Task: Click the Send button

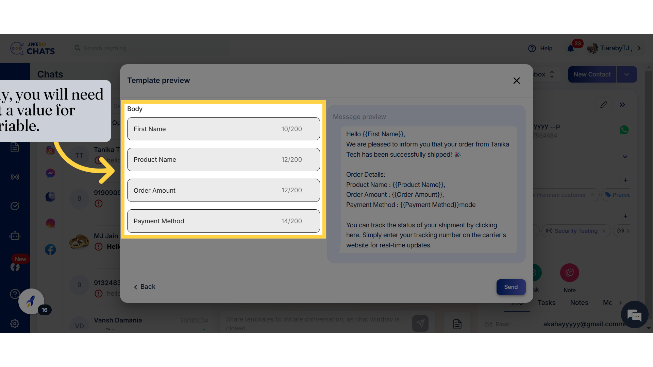Action: pos(510,287)
